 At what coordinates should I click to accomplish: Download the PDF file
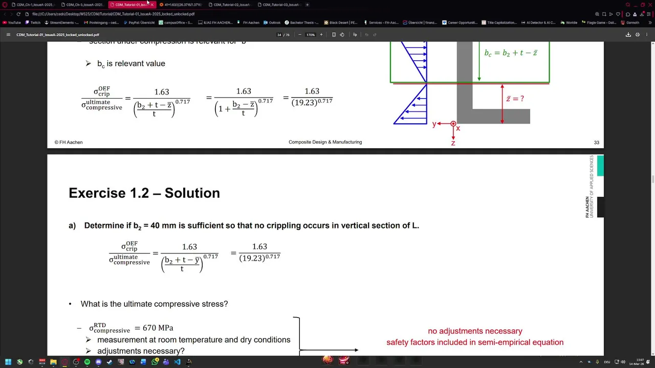628,35
